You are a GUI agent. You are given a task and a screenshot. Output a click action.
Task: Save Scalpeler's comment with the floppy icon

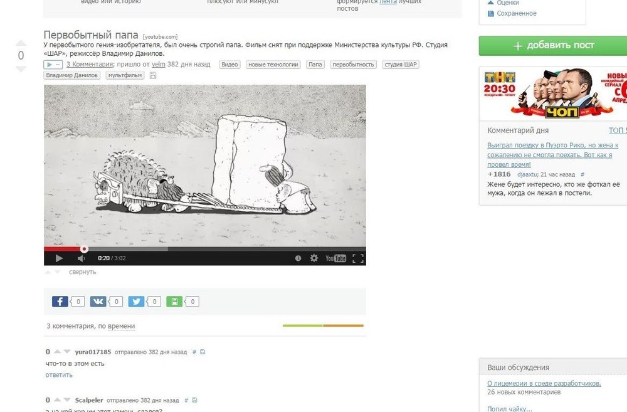(x=194, y=400)
